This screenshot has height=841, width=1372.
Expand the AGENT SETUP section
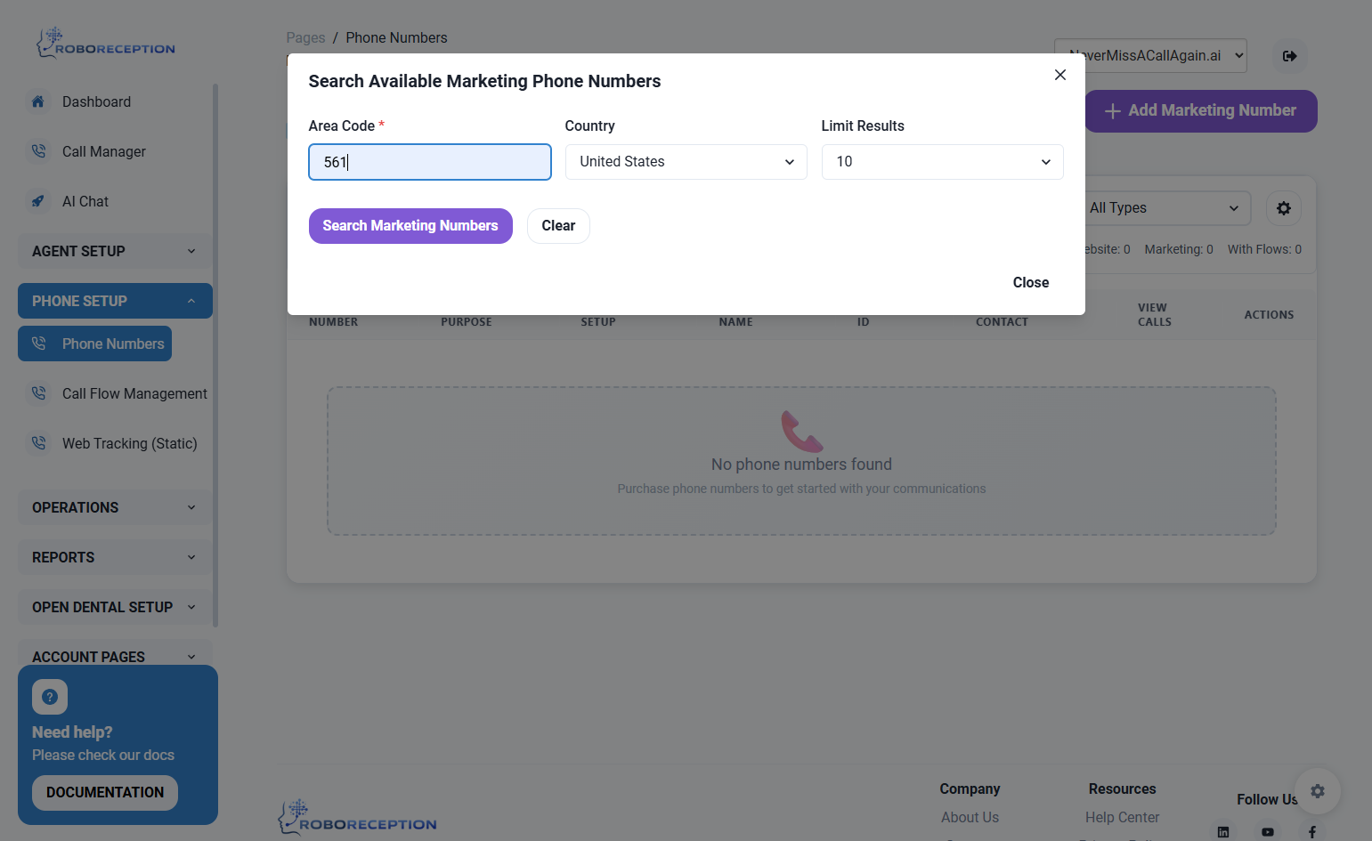click(x=115, y=251)
